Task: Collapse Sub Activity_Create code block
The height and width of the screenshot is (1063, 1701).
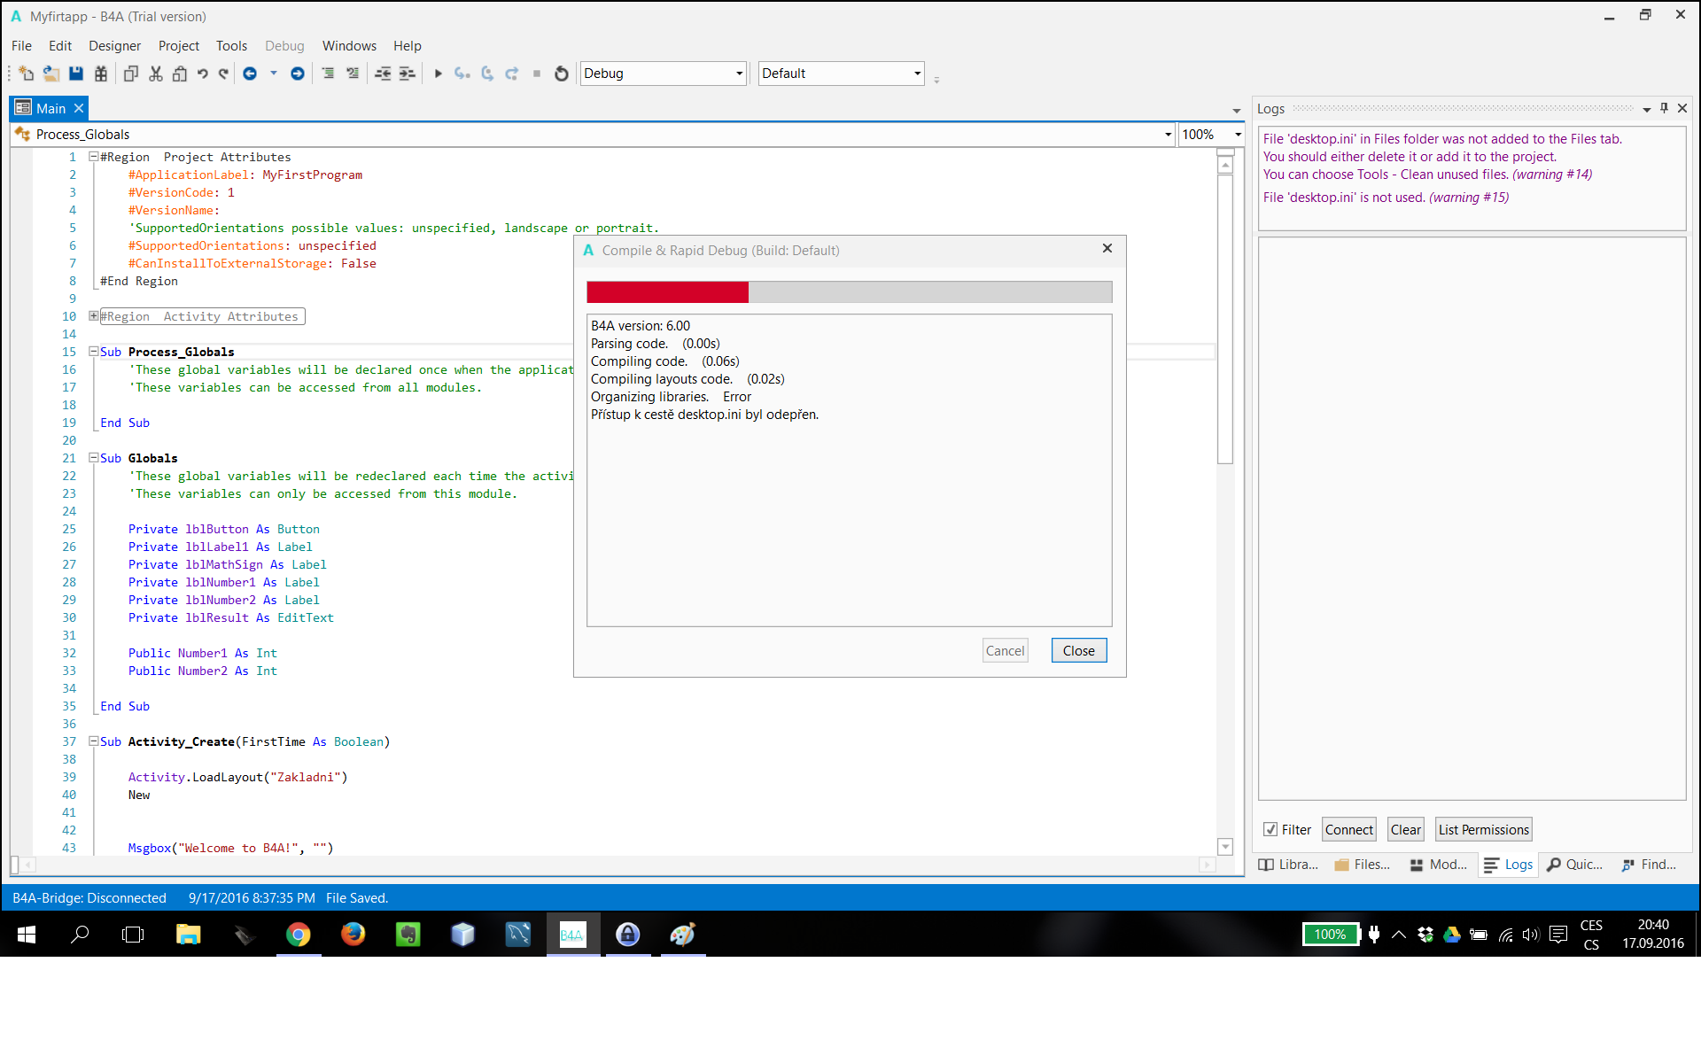Action: pos(93,741)
